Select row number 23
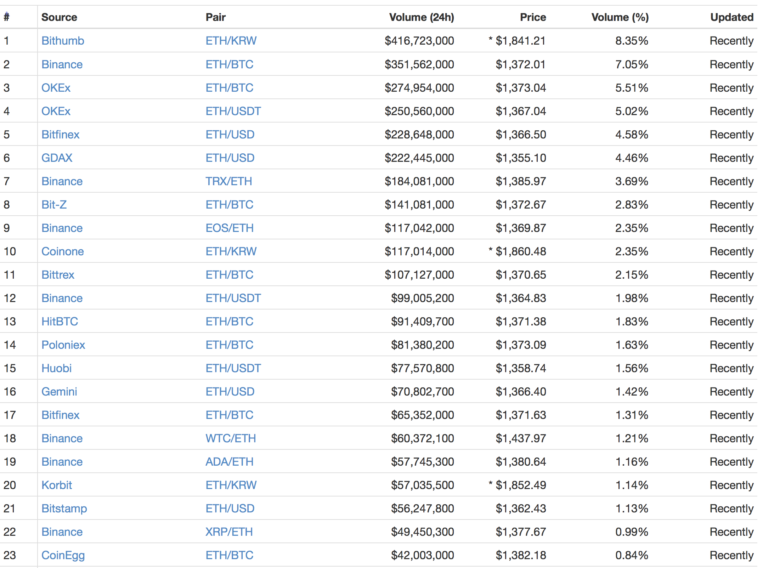This screenshot has width=763, height=568. 10,555
